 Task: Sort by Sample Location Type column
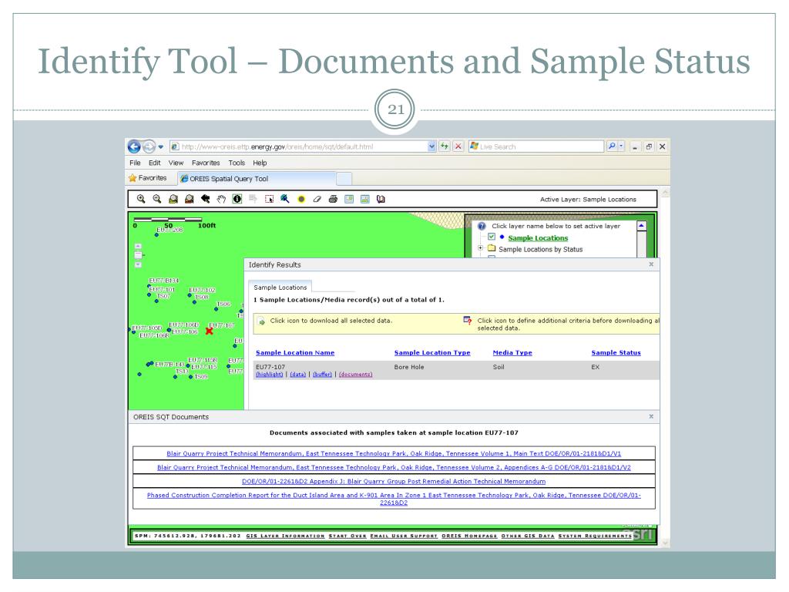pyautogui.click(x=432, y=353)
